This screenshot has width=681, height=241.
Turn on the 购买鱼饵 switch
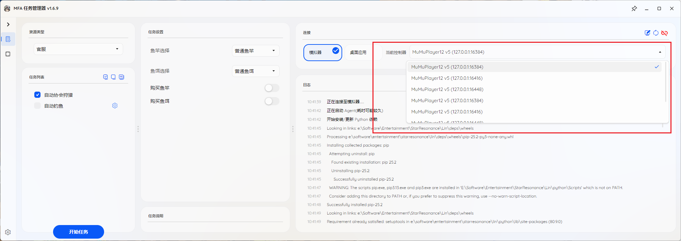point(272,101)
